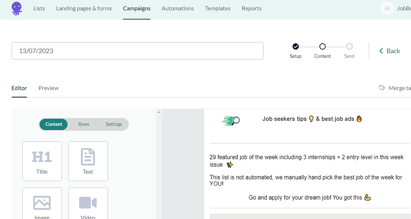Switch to the Preview tab
411x219 pixels.
point(48,88)
